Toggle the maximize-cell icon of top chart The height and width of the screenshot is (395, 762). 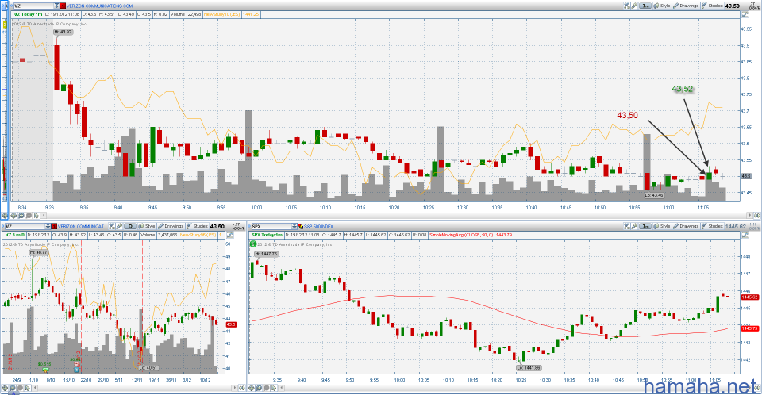(745, 14)
